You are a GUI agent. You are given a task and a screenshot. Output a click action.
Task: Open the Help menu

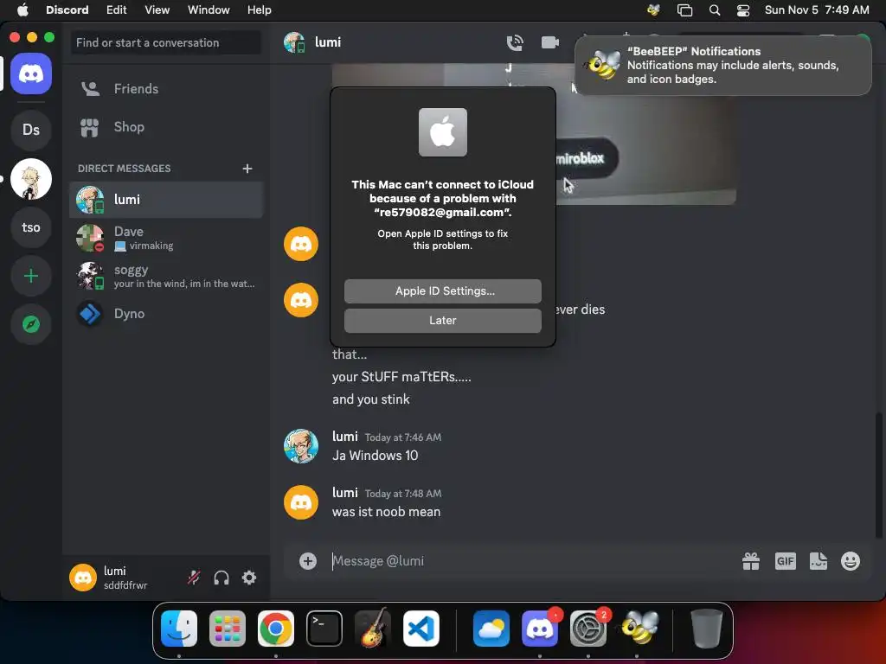pyautogui.click(x=260, y=10)
